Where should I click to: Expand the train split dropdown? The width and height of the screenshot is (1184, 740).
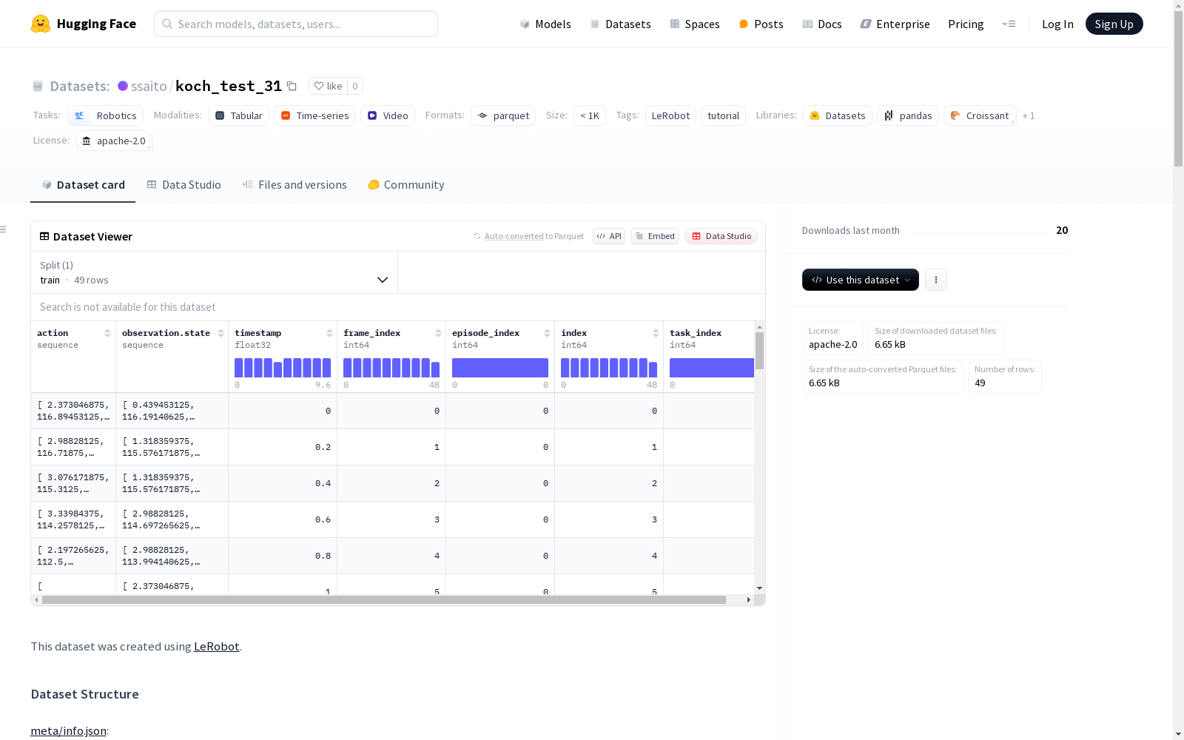(x=214, y=272)
